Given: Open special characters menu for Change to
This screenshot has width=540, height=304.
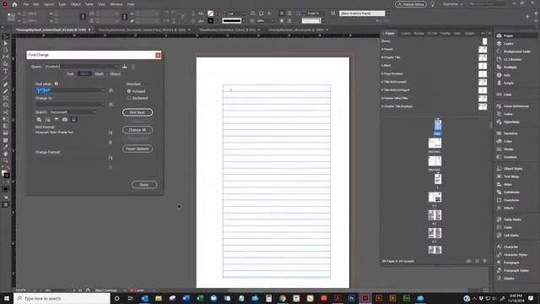Looking at the screenshot, I should coord(111,105).
